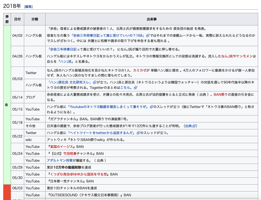
Task: Open the 出典 link in the 05/18 その他 row
Action: click(x=188, y=126)
